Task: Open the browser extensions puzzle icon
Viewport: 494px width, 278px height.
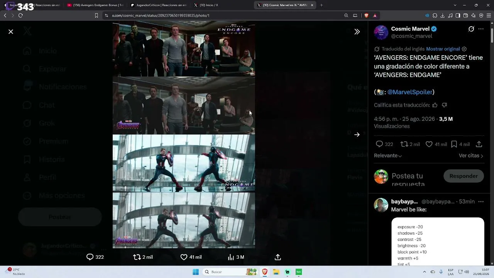Action: coord(435,15)
